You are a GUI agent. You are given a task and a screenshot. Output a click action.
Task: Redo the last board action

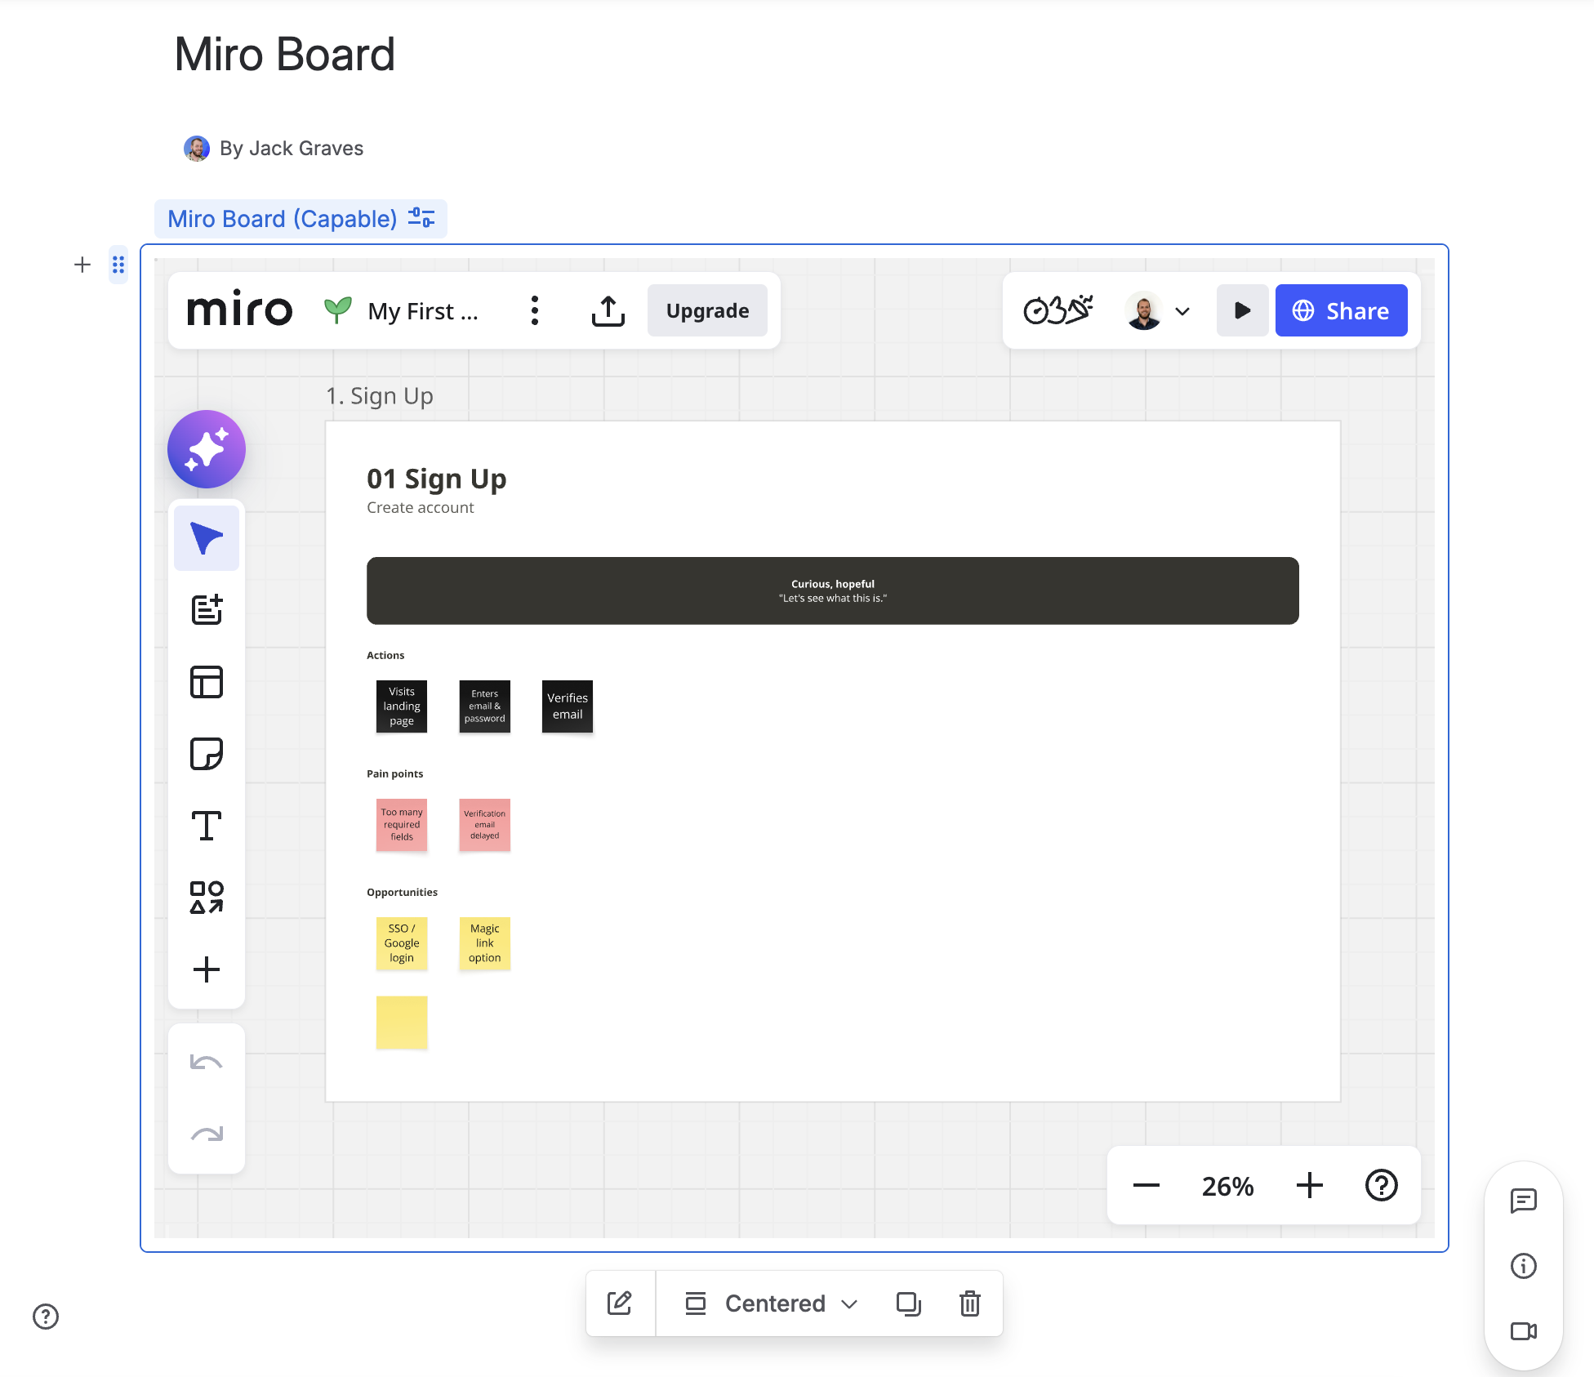[207, 1134]
